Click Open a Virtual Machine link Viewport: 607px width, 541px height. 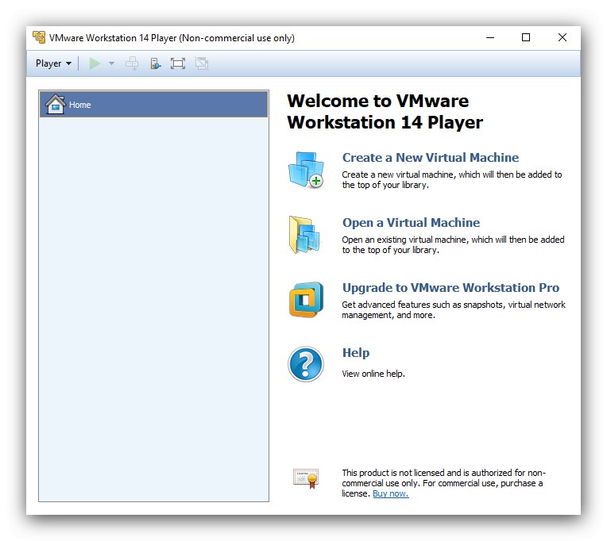click(x=411, y=223)
